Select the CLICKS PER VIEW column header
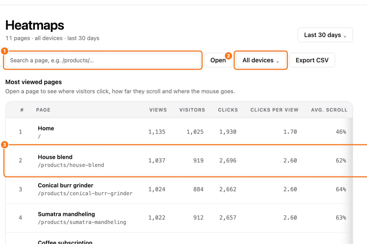Image resolution: width=367 pixels, height=244 pixels. [x=274, y=110]
